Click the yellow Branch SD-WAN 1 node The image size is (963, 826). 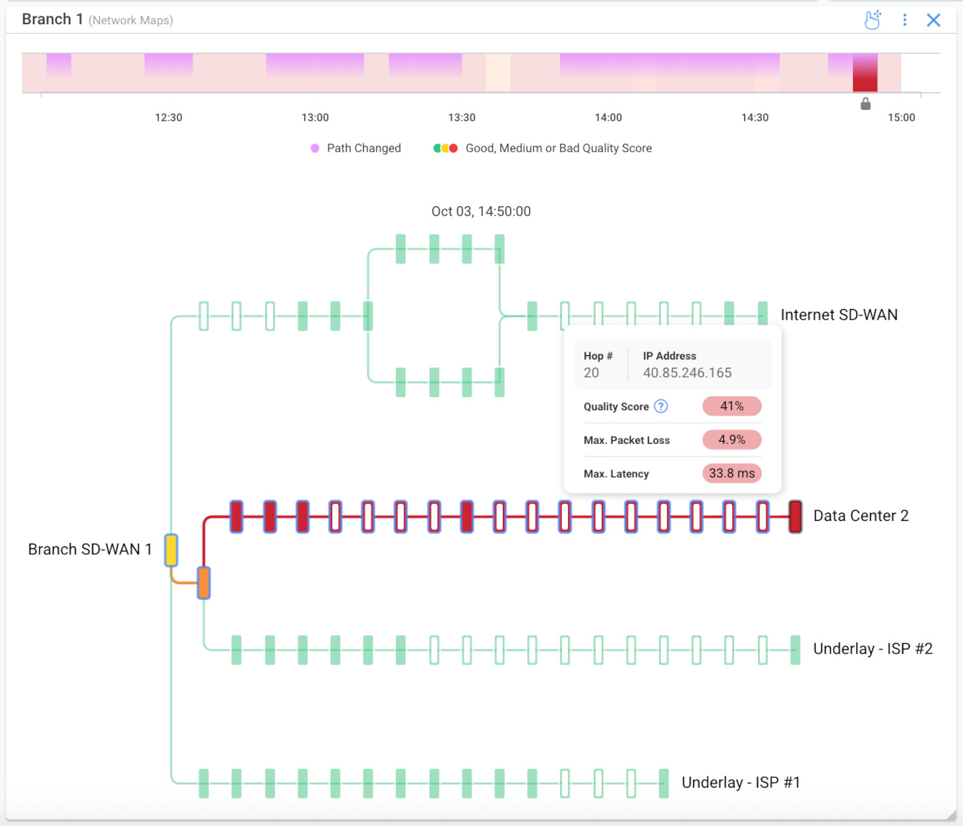click(171, 550)
